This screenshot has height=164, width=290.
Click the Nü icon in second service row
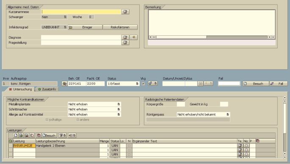[x=246, y=150]
